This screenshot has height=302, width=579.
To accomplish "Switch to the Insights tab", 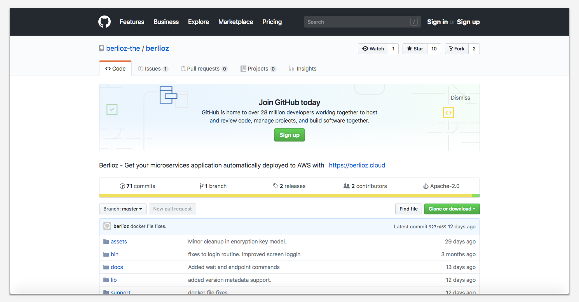I will pos(303,69).
